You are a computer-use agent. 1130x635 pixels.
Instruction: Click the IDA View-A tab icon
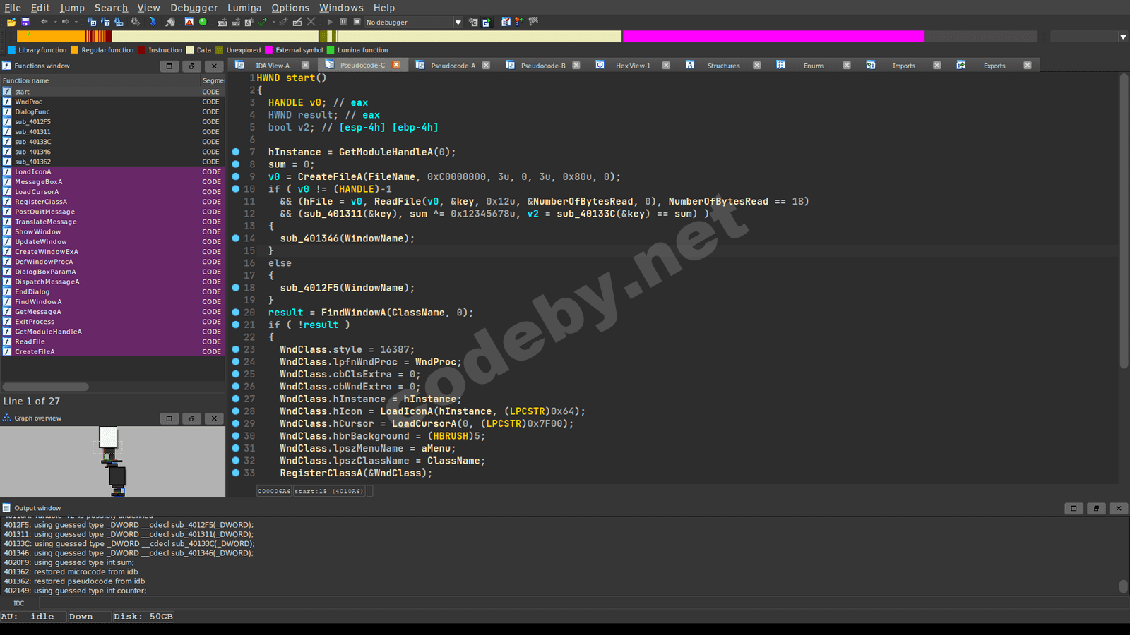click(x=239, y=65)
